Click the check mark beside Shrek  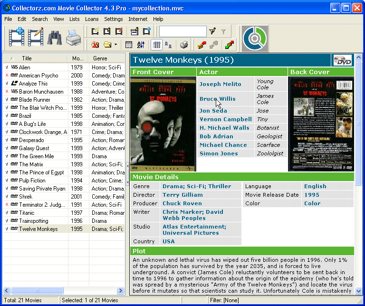pos(7,196)
